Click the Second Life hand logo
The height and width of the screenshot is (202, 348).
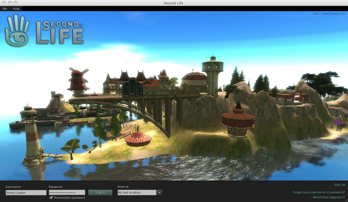click(x=17, y=31)
